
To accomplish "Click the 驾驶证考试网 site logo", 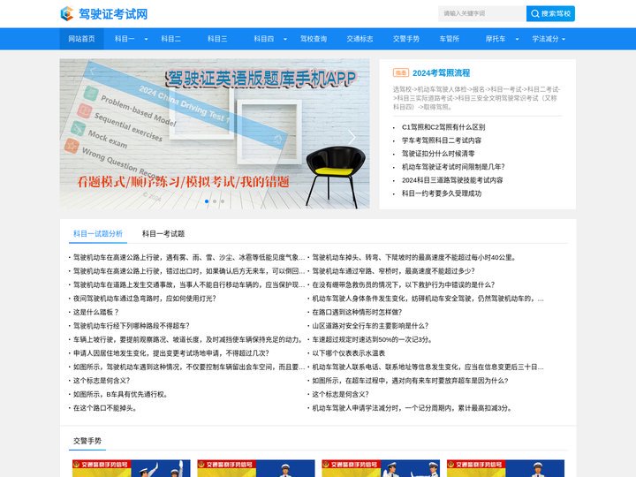I will coord(104,14).
